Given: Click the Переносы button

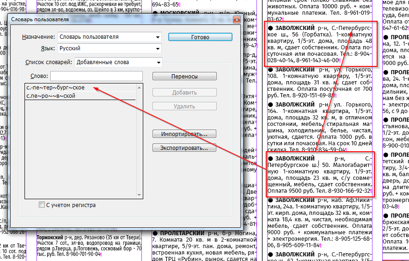Looking at the screenshot, I should click(x=184, y=76).
